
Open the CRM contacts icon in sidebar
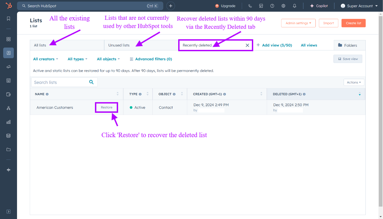click(x=9, y=53)
